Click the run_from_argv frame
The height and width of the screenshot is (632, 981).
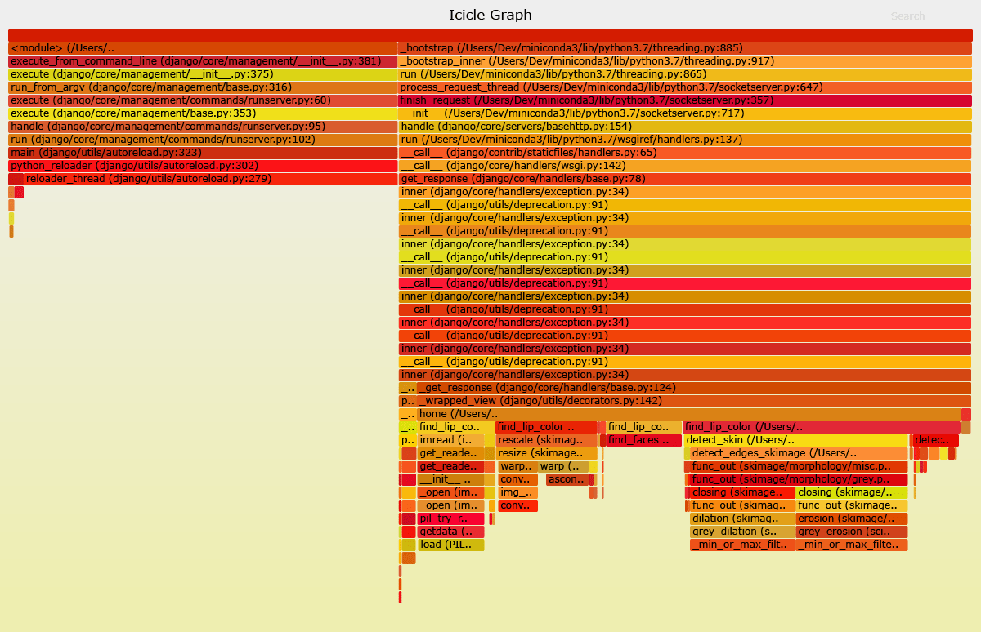(203, 87)
